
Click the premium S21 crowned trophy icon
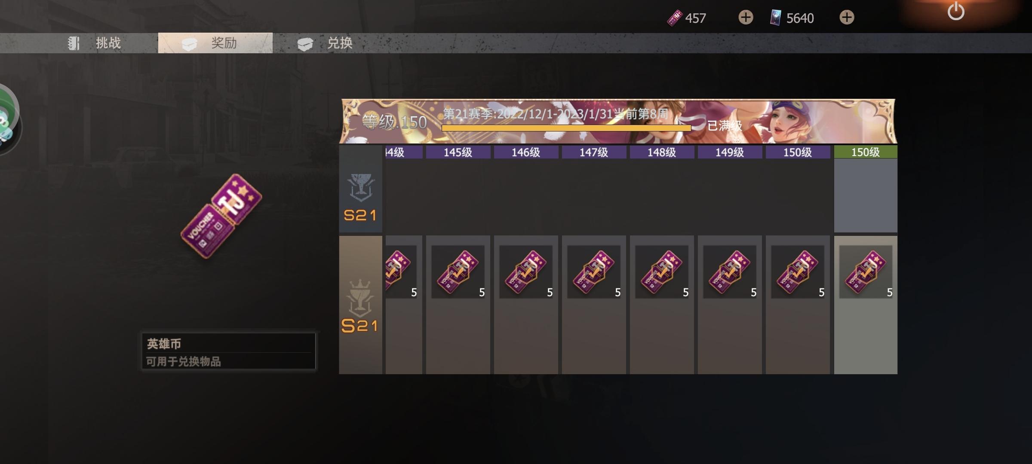coord(360,306)
